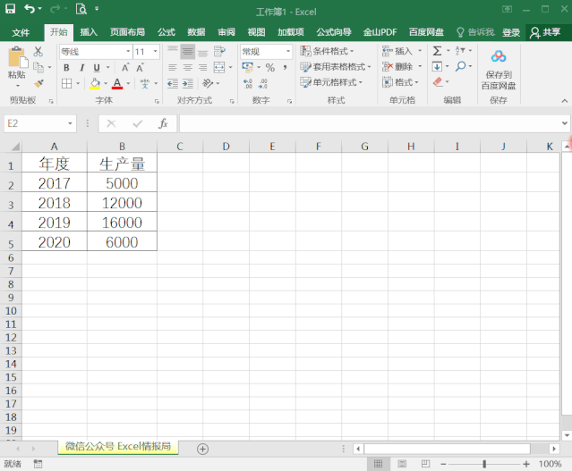Screen dimensions: 572x471
Task: Apply yellow fill color bucket
Action: click(95, 84)
